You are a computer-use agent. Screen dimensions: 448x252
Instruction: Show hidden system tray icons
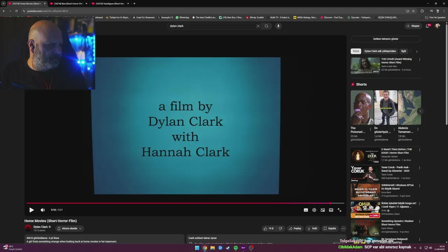click(x=415, y=248)
